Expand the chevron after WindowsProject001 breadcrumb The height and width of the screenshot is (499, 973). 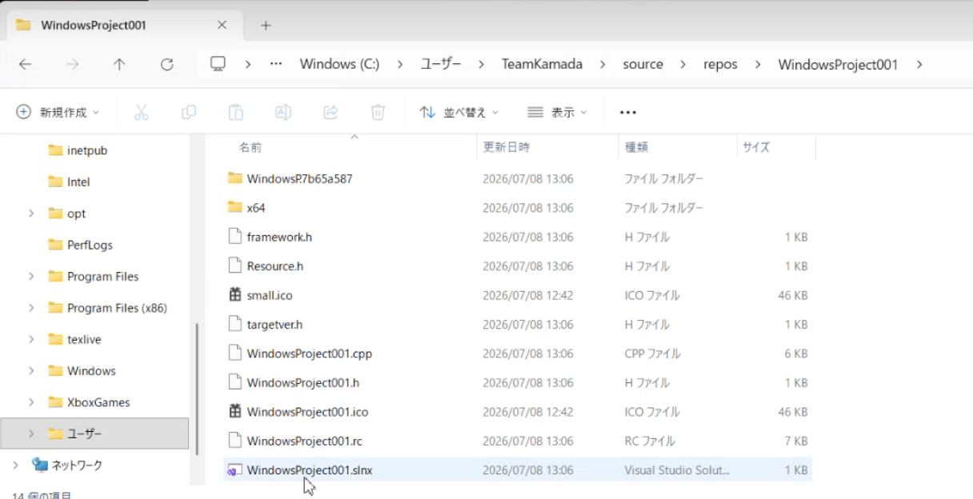coord(919,64)
